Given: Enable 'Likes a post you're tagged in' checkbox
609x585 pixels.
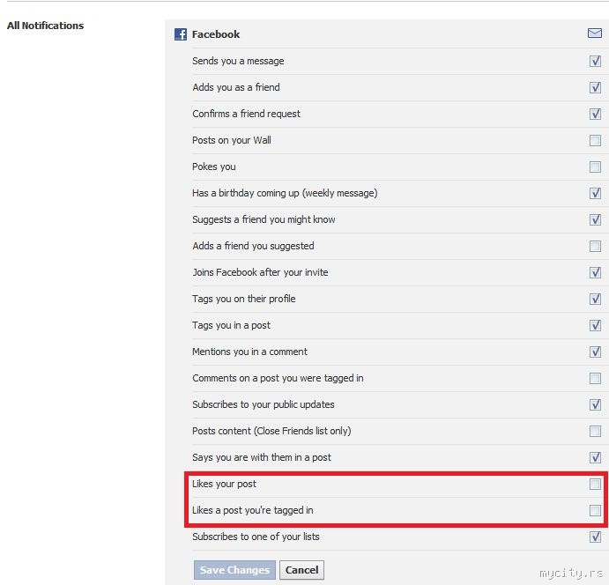Looking at the screenshot, I should pos(595,510).
